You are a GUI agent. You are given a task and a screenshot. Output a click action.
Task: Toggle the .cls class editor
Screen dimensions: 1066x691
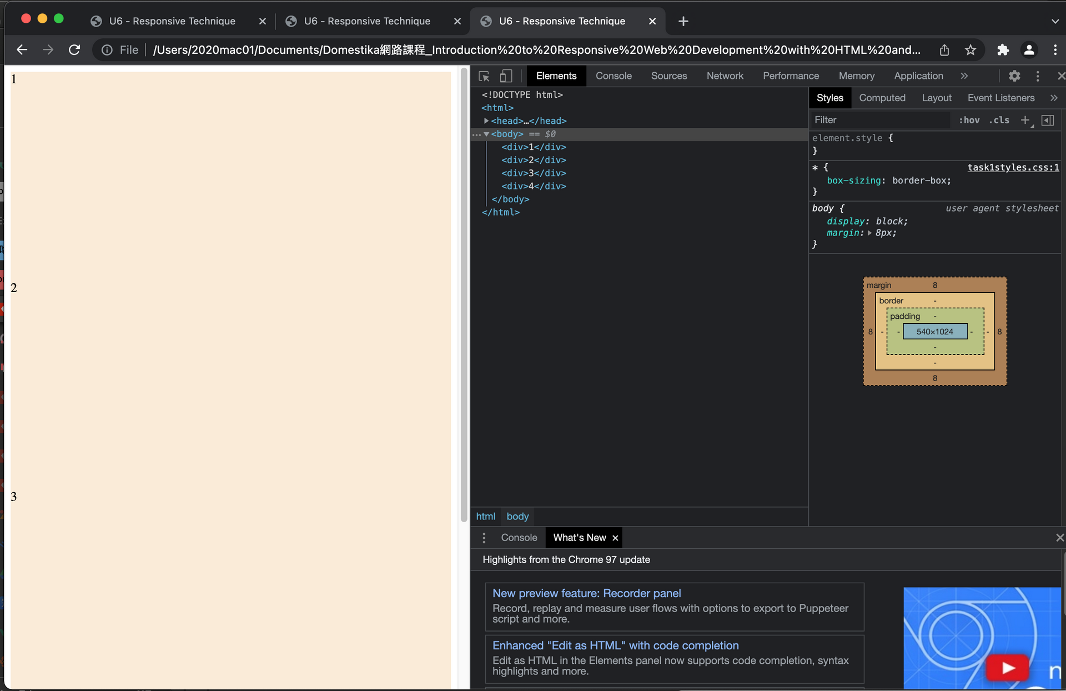coord(999,120)
